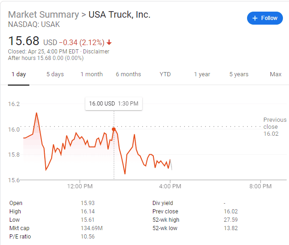
Task: Open the Disclaimer link
Action: 96,52
